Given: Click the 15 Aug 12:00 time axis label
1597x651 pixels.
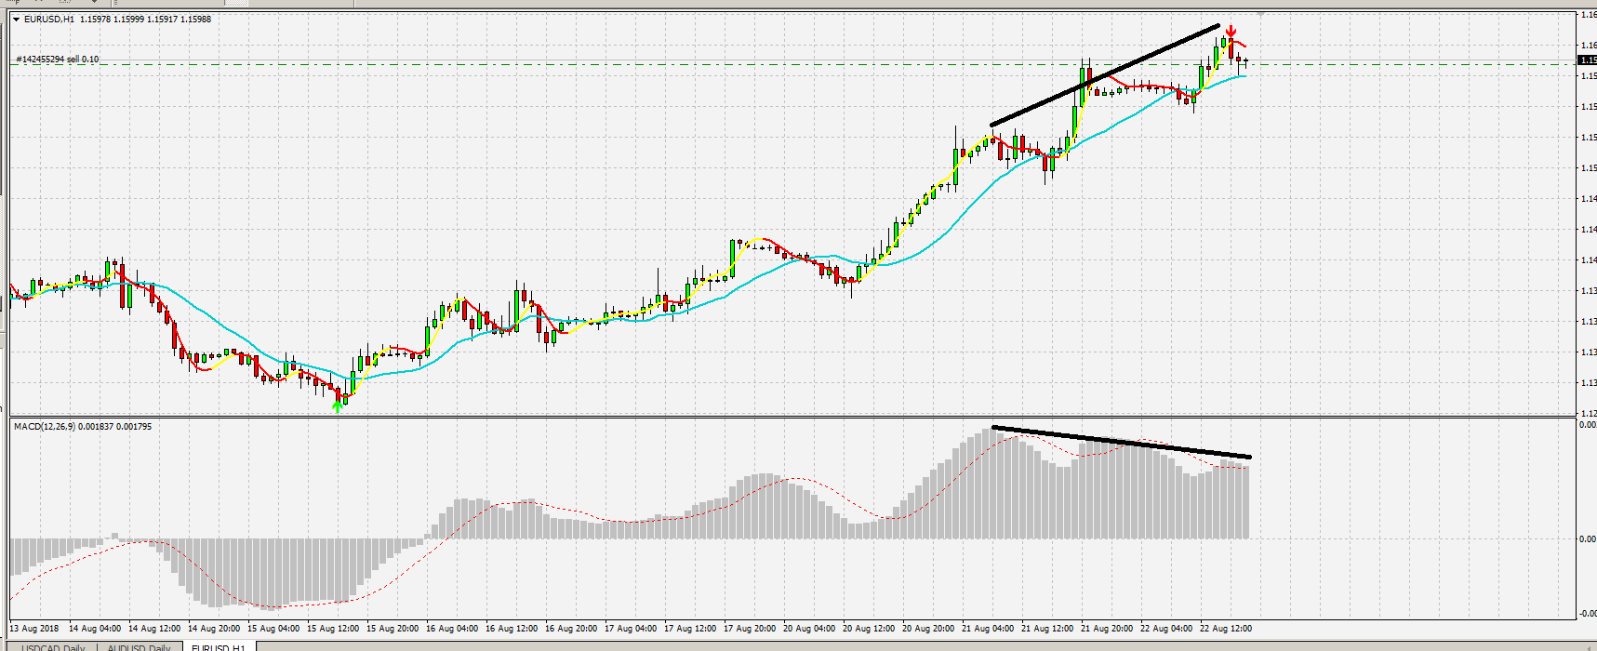Looking at the screenshot, I should coord(333,629).
